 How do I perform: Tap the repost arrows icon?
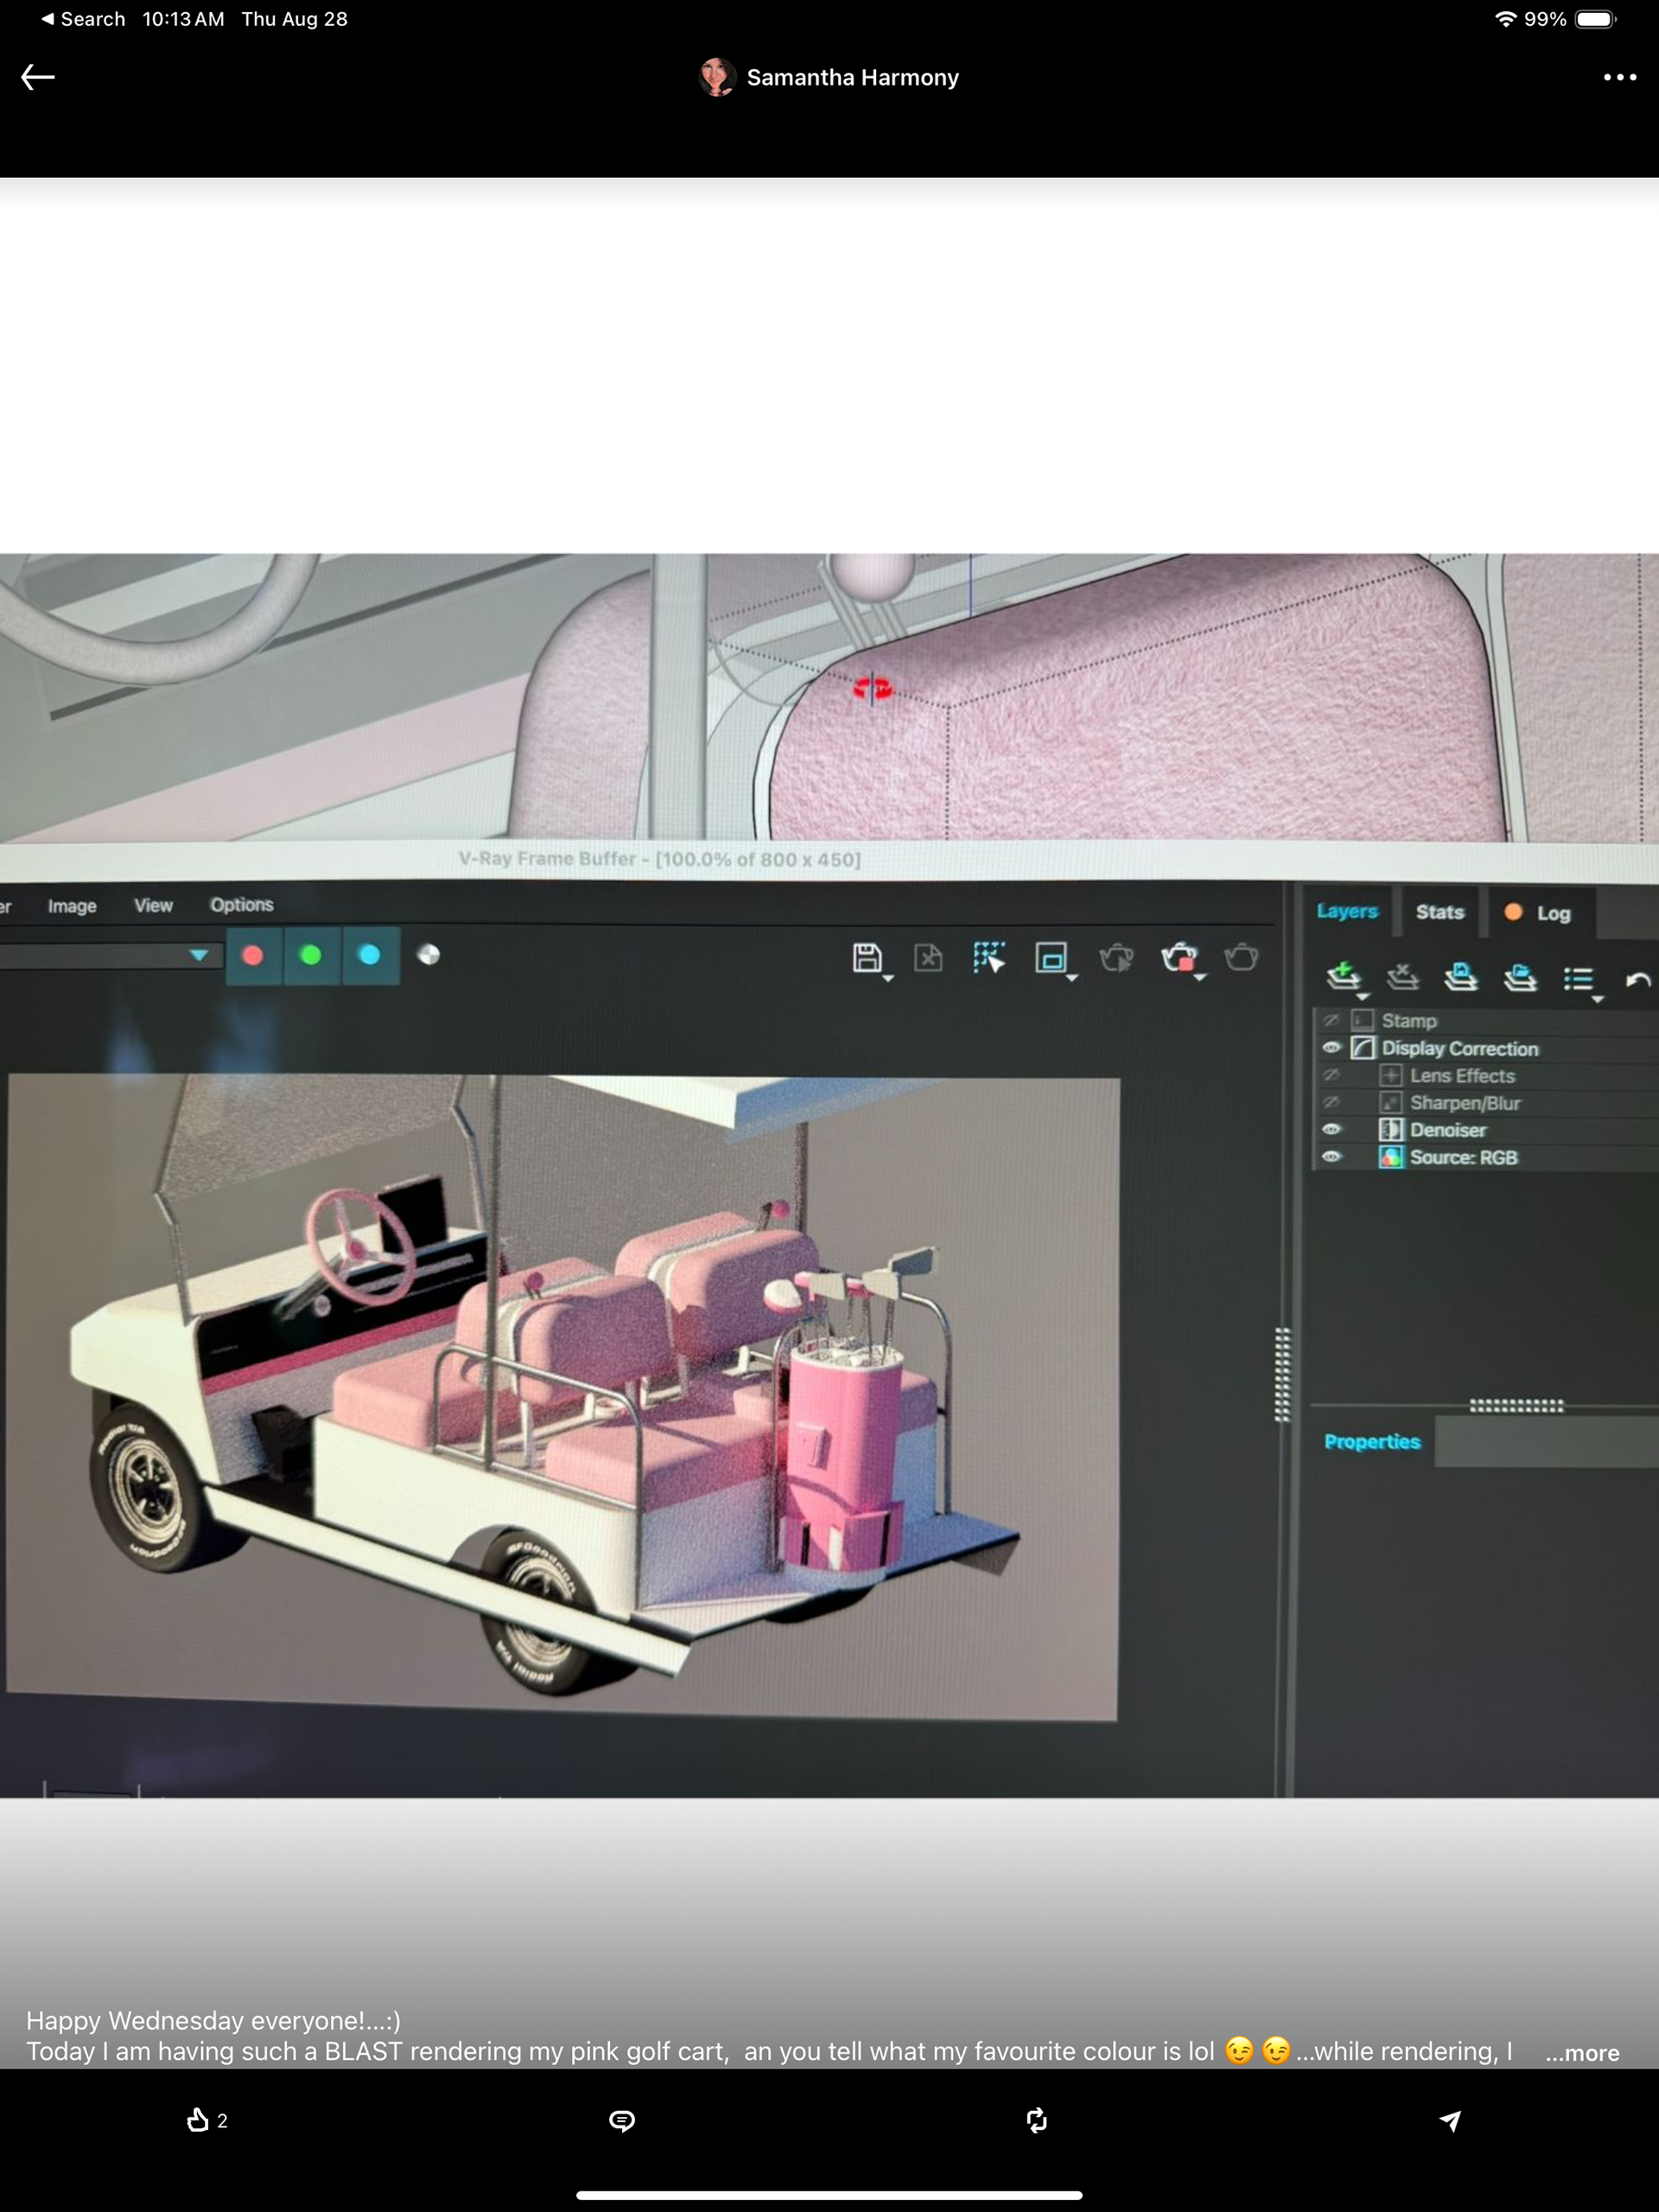(1037, 2120)
